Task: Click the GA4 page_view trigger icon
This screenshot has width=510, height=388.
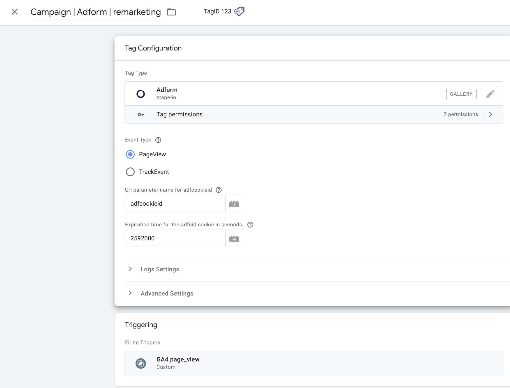Action: (x=141, y=363)
